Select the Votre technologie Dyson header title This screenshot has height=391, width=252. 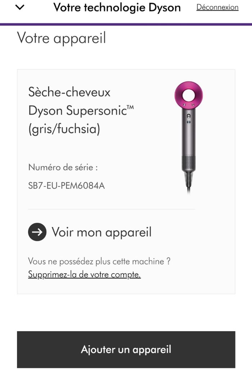coord(117,8)
